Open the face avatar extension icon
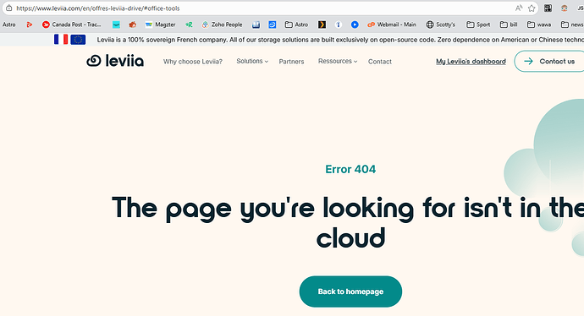Image resolution: width=584 pixels, height=316 pixels. pos(565,8)
